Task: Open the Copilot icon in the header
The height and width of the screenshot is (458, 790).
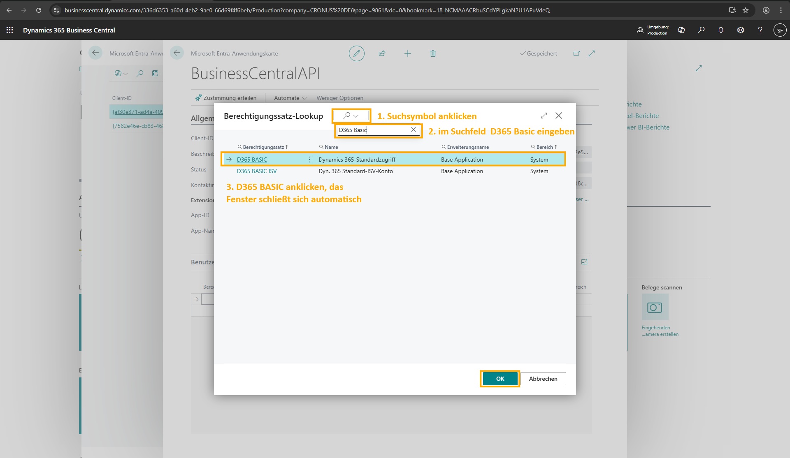Action: [681, 30]
